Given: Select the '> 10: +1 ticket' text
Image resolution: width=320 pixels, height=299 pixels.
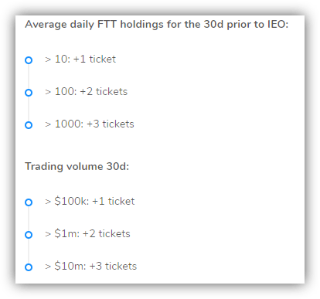Looking at the screenshot, I should (x=80, y=59).
